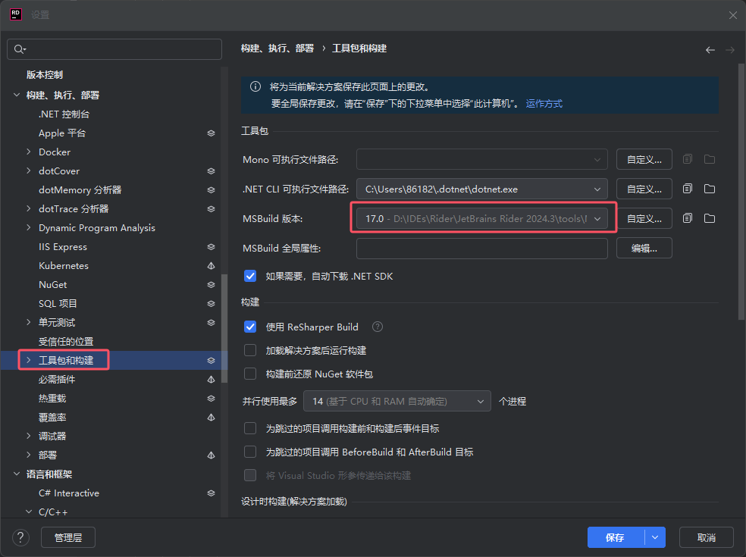Click the Rider RD logo icon

(x=16, y=14)
